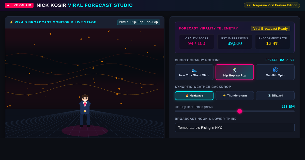
Task: Click the PRESET 02 / 03 indicator
Action: 280,60
